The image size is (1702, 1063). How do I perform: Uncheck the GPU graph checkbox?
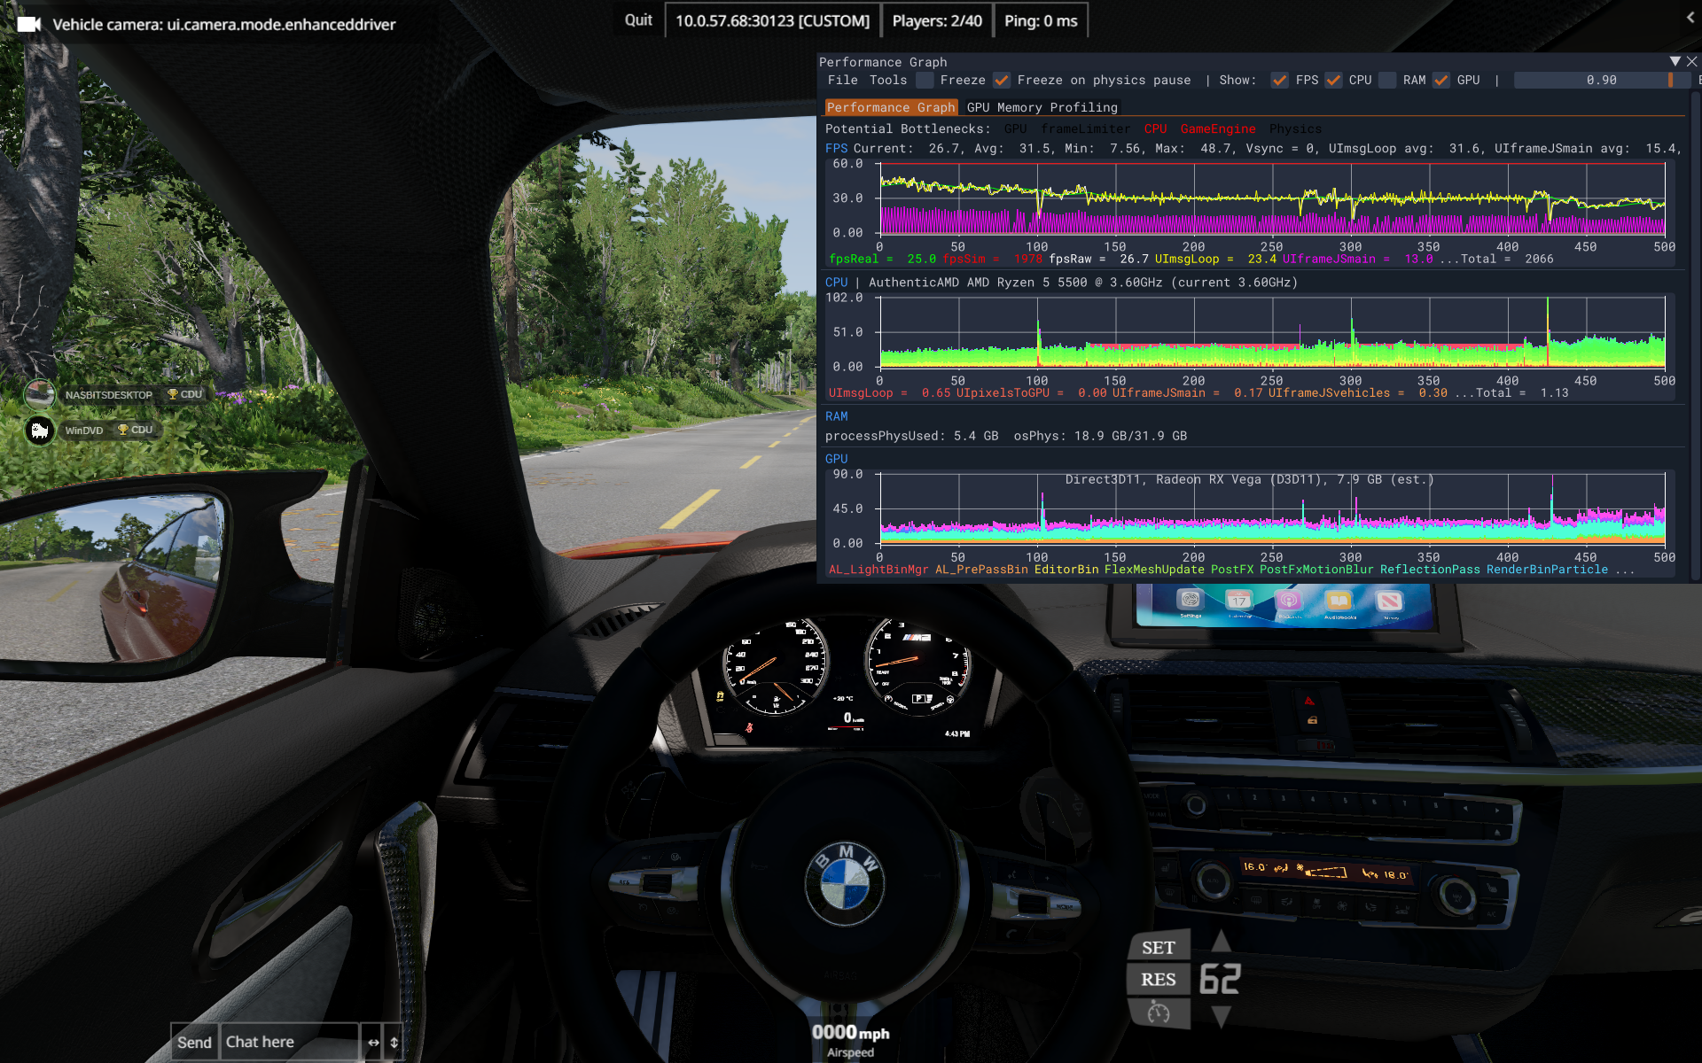[1441, 81]
